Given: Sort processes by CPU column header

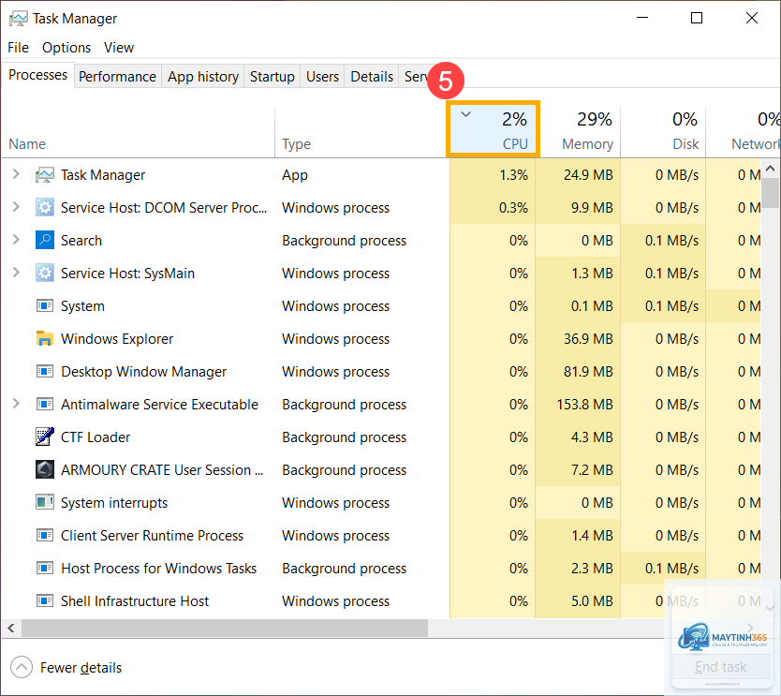Looking at the screenshot, I should 494,129.
